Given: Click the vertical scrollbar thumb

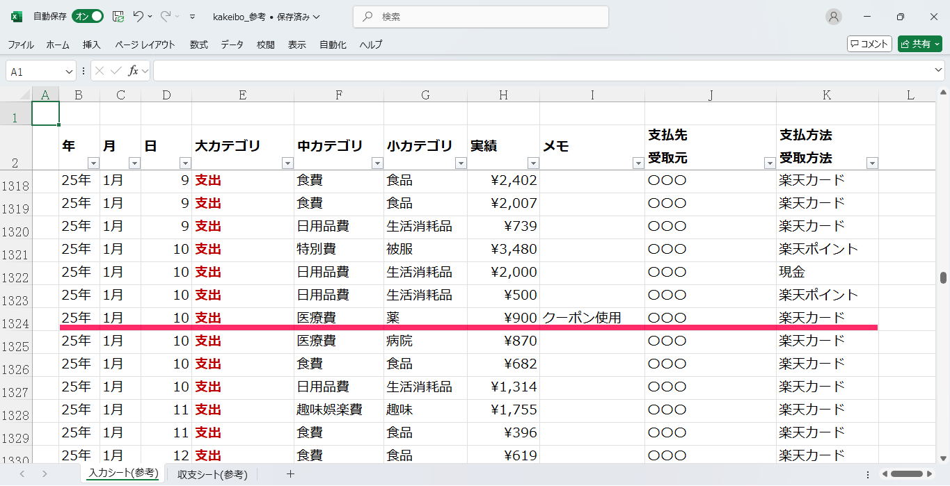Looking at the screenshot, I should point(944,277).
